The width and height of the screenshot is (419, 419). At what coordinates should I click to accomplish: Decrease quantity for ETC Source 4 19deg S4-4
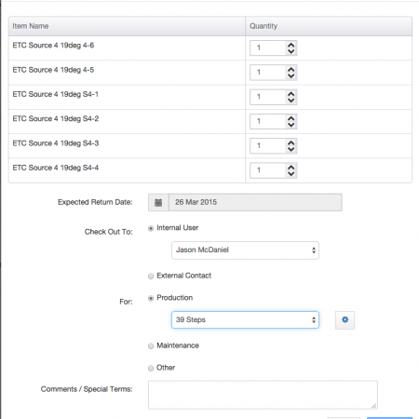pyautogui.click(x=291, y=174)
